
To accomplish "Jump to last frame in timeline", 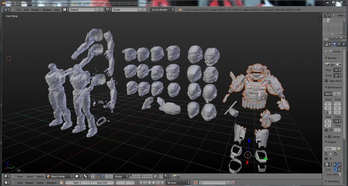I will tap(162, 183).
